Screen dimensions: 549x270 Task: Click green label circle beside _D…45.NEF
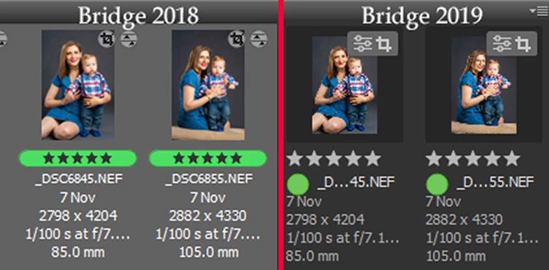click(x=298, y=184)
